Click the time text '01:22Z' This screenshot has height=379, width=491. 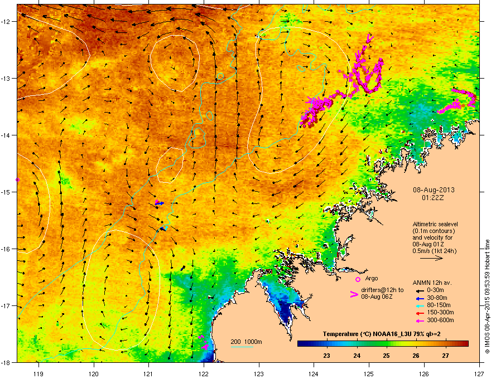point(433,198)
